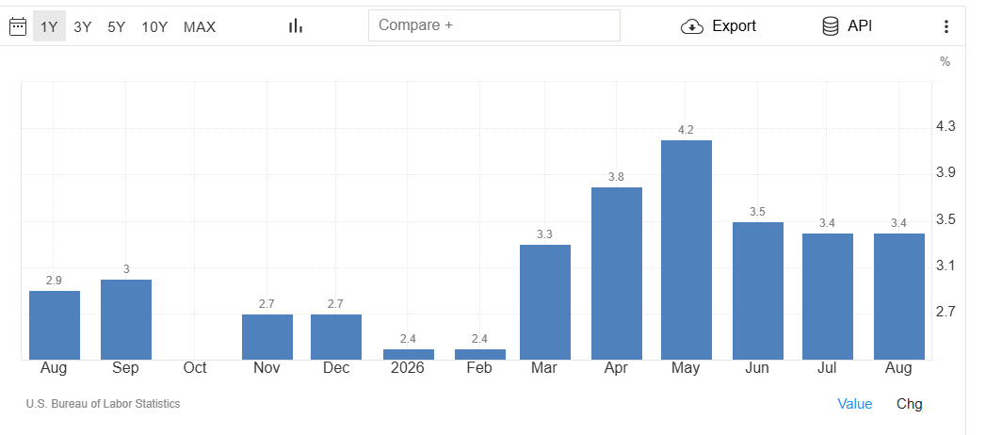Click the API database icon
This screenshot has height=435, width=986.
pyautogui.click(x=830, y=25)
